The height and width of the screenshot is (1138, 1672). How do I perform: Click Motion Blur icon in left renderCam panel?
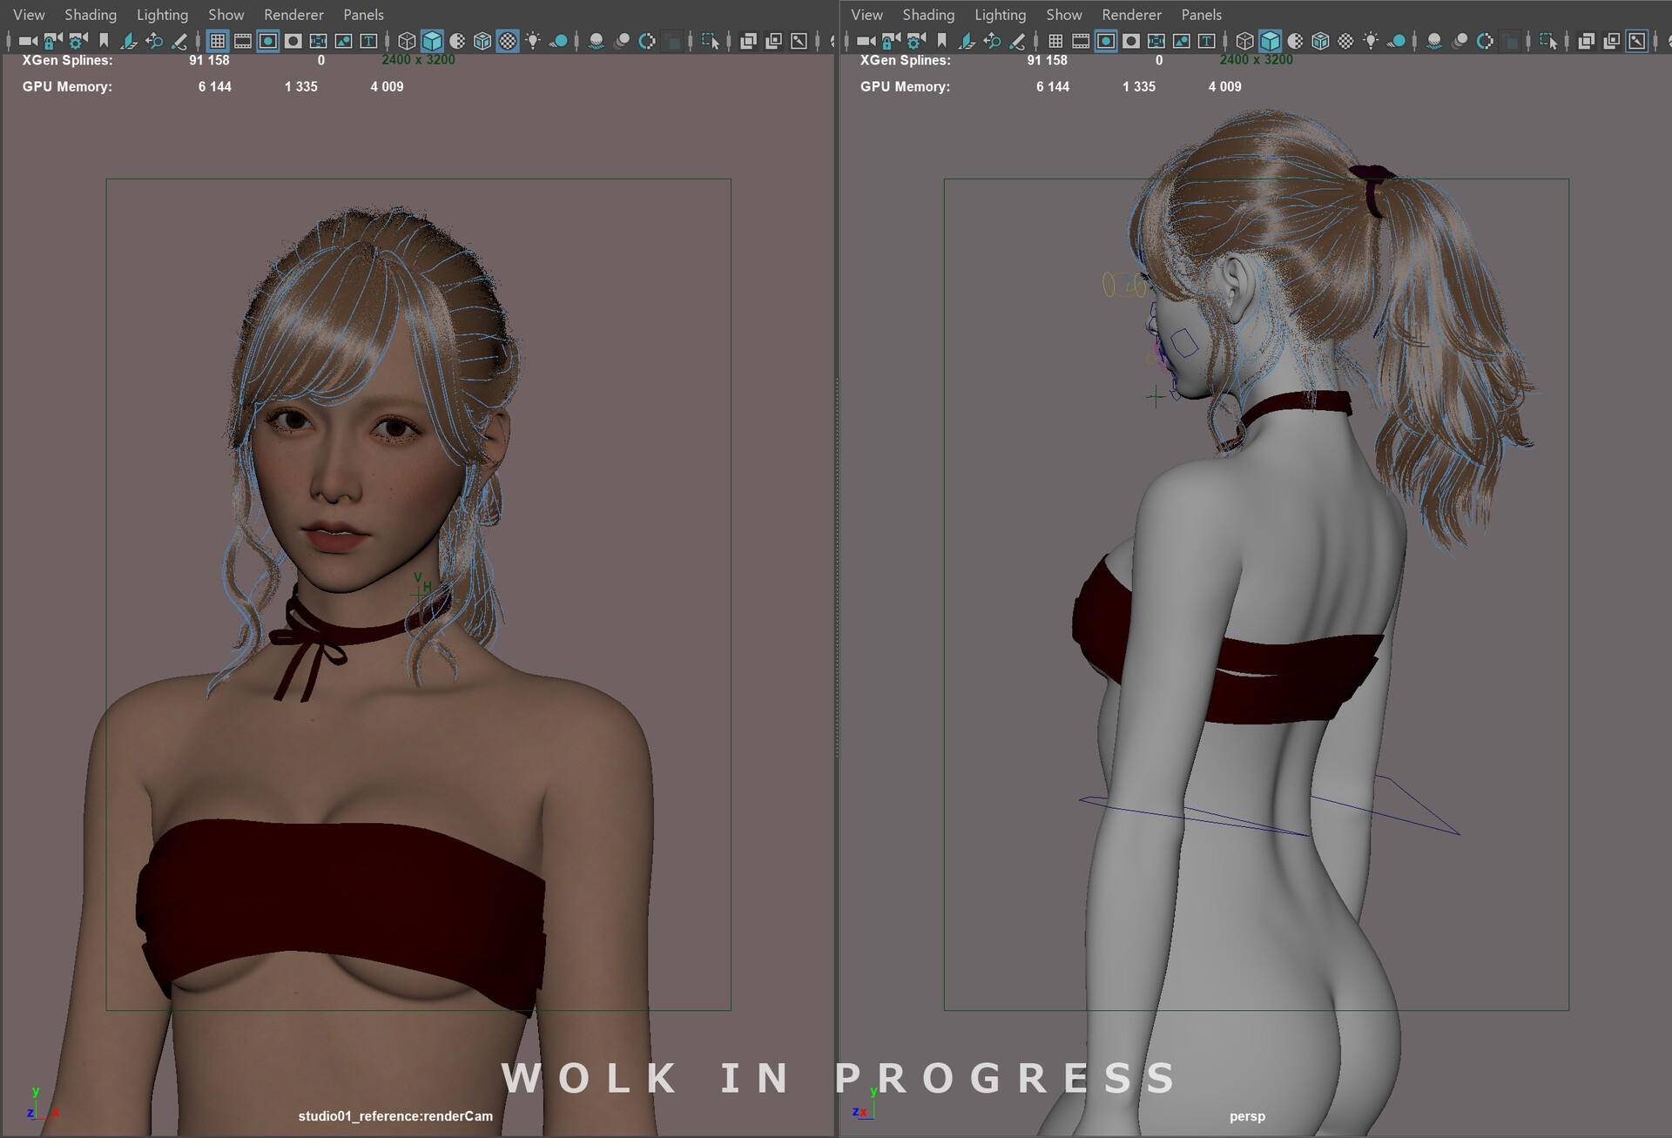(622, 41)
